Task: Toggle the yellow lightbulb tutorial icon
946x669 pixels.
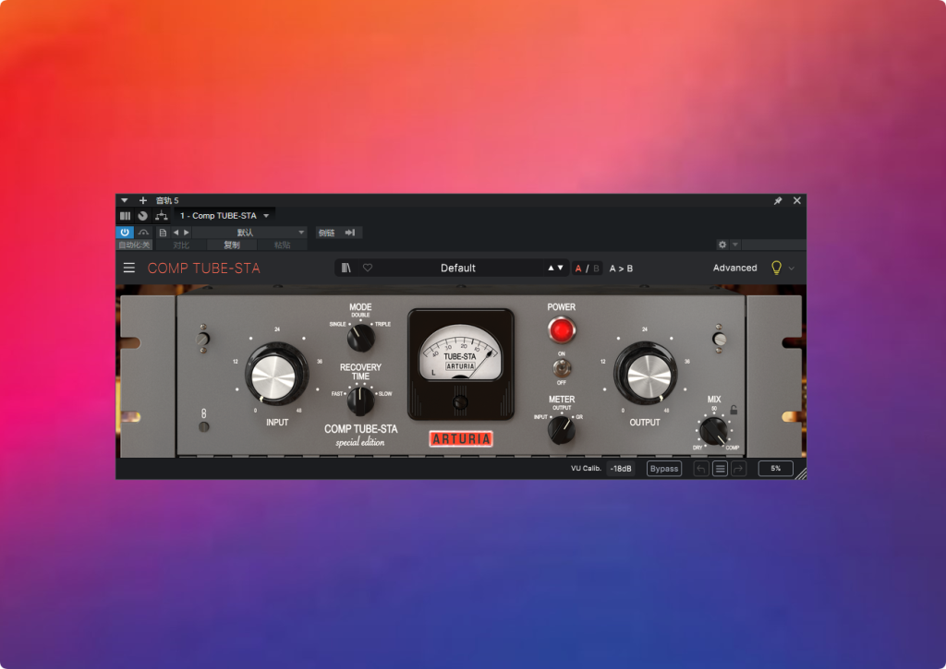Action: pos(776,268)
